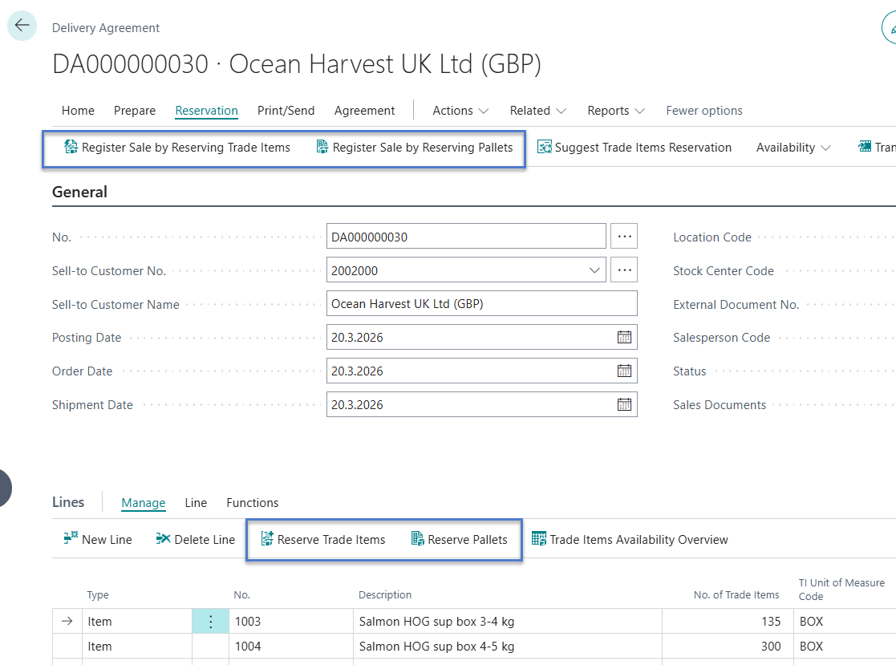Image resolution: width=896 pixels, height=665 pixels.
Task: Click Register Sale by Reserving Trade Items icon
Action: pos(71,148)
